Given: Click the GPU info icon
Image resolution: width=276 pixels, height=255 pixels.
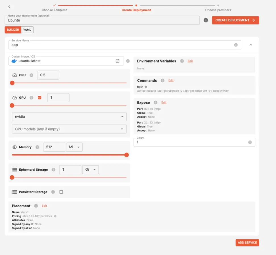Looking at the screenshot, I should (x=31, y=97).
